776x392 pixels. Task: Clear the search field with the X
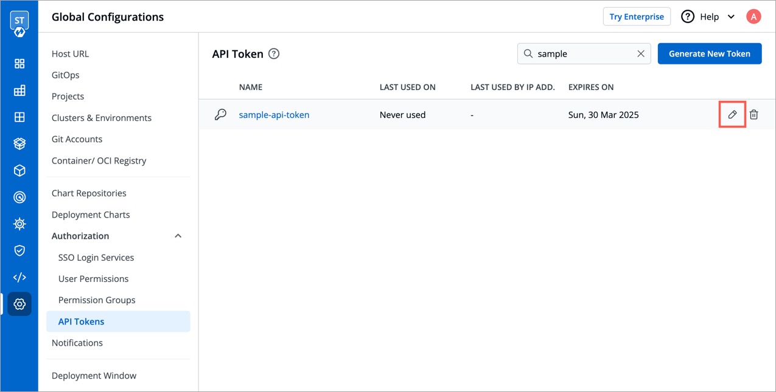tap(641, 53)
